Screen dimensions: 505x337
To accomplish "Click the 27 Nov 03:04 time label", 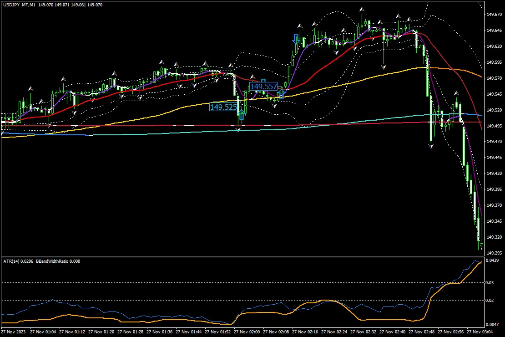I will pos(480,332).
